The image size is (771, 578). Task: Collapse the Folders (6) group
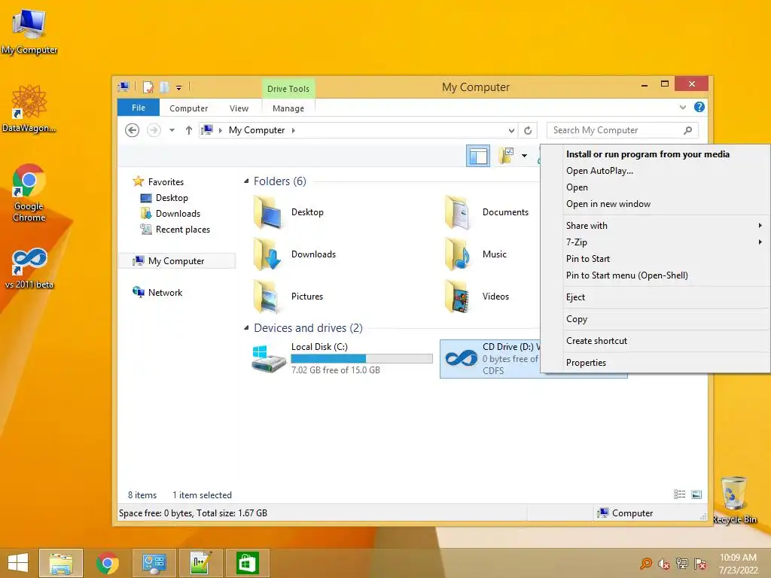pos(246,181)
